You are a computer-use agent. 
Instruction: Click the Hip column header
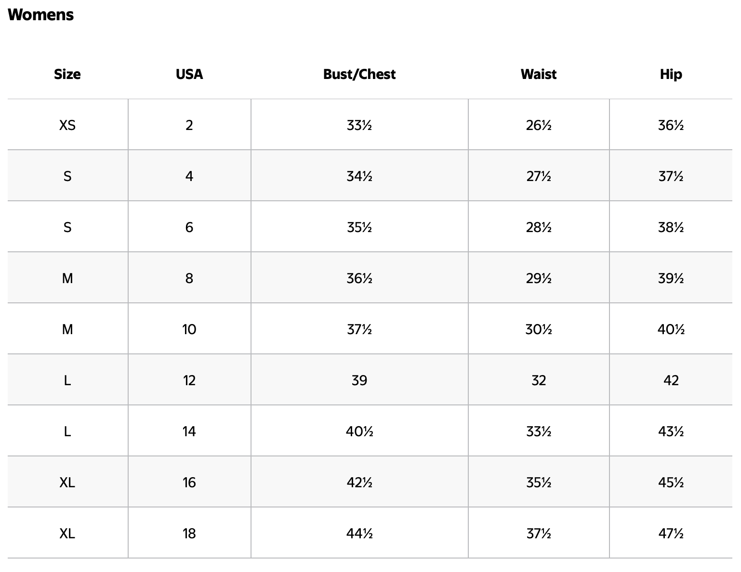point(671,74)
